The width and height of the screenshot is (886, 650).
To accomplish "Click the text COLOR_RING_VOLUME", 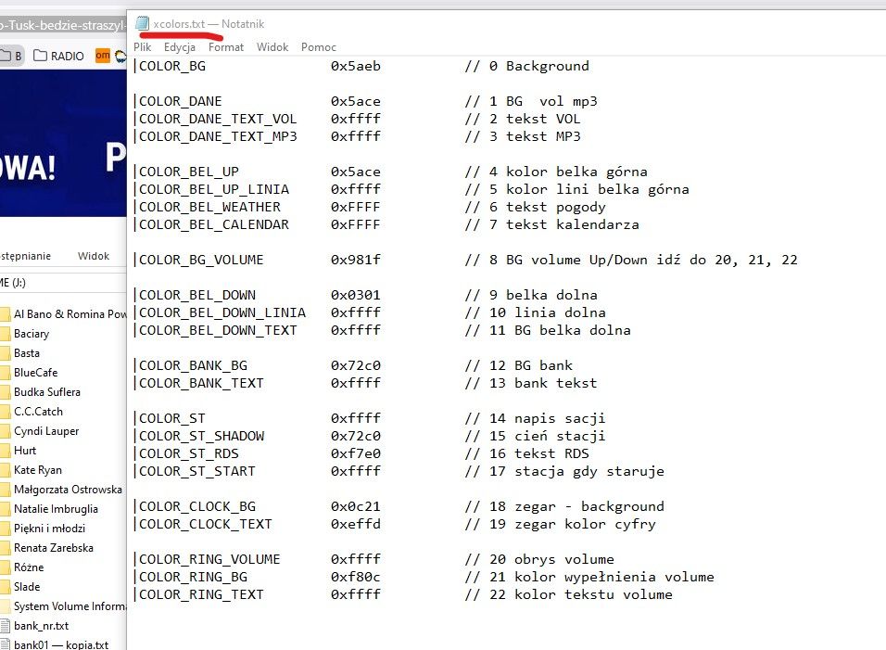I will click(x=209, y=559).
